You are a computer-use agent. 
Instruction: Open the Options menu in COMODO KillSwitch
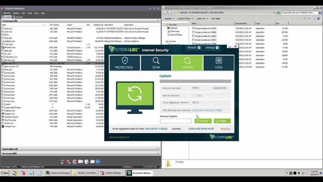point(16,13)
